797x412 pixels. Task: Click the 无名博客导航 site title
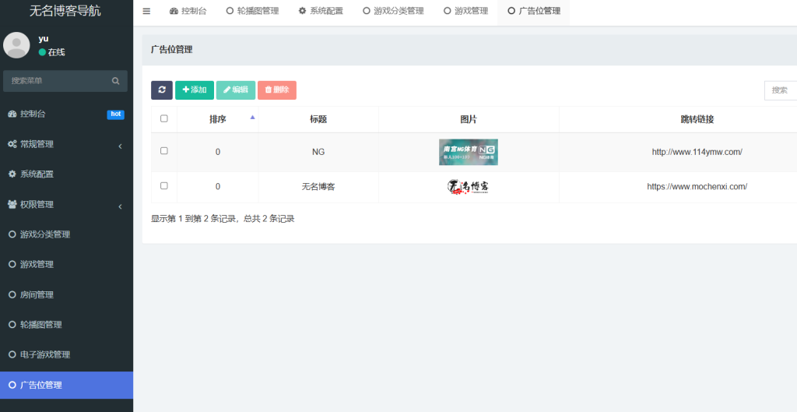(65, 11)
